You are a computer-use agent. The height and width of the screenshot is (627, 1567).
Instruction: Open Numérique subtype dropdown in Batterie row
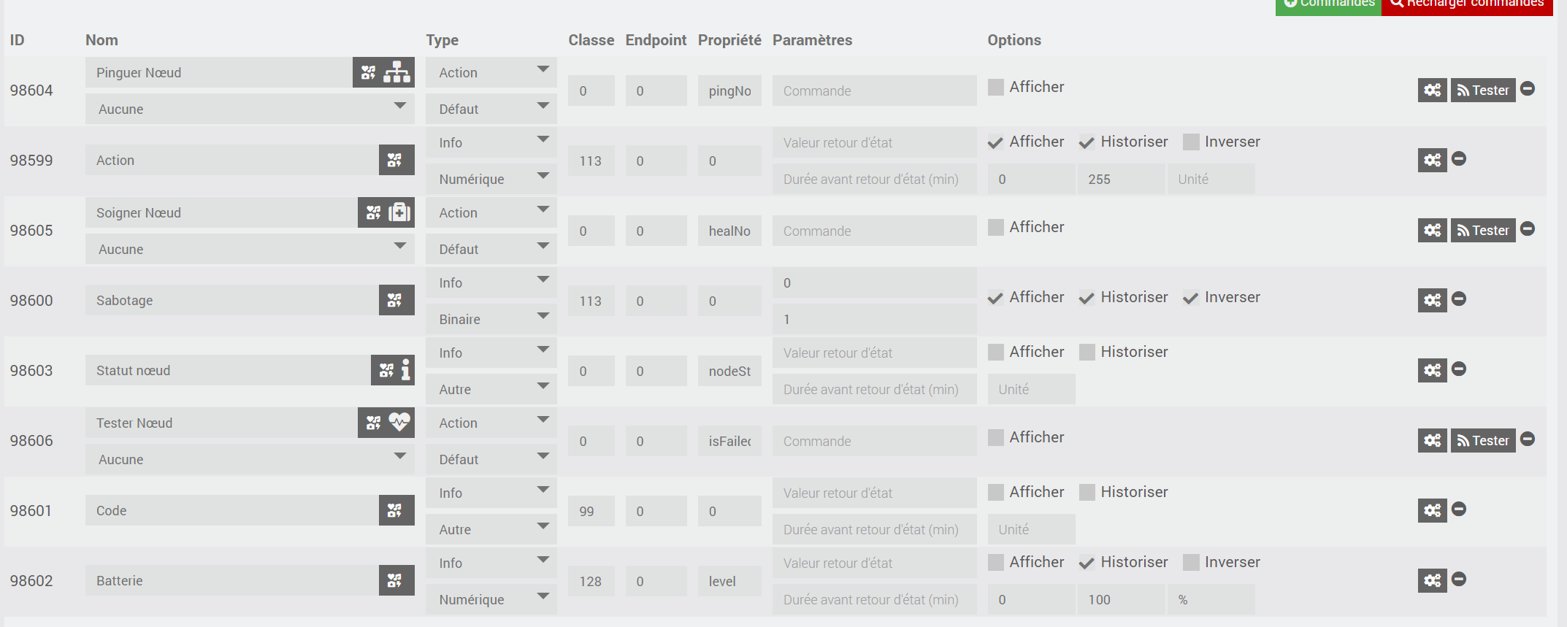(491, 599)
